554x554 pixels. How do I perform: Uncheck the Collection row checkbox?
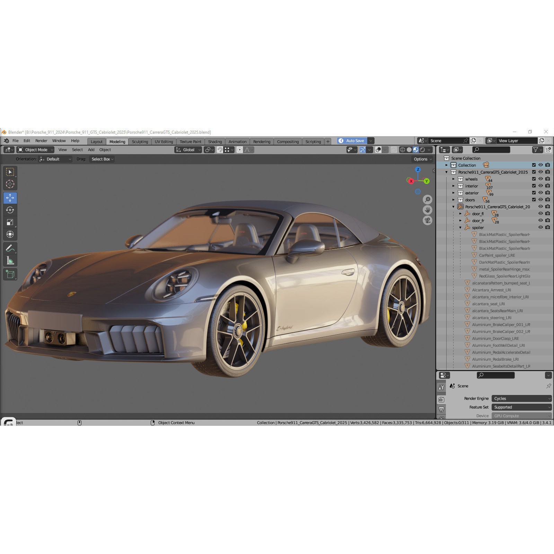pos(534,165)
